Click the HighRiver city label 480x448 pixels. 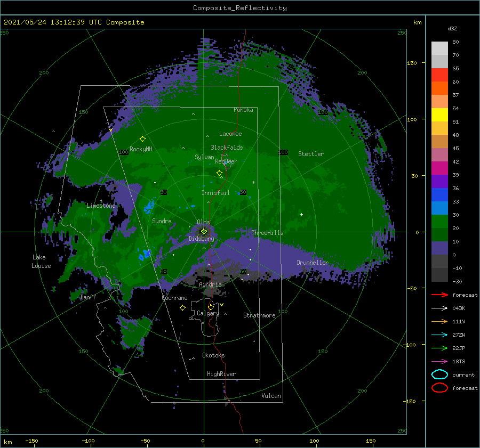(x=221, y=374)
